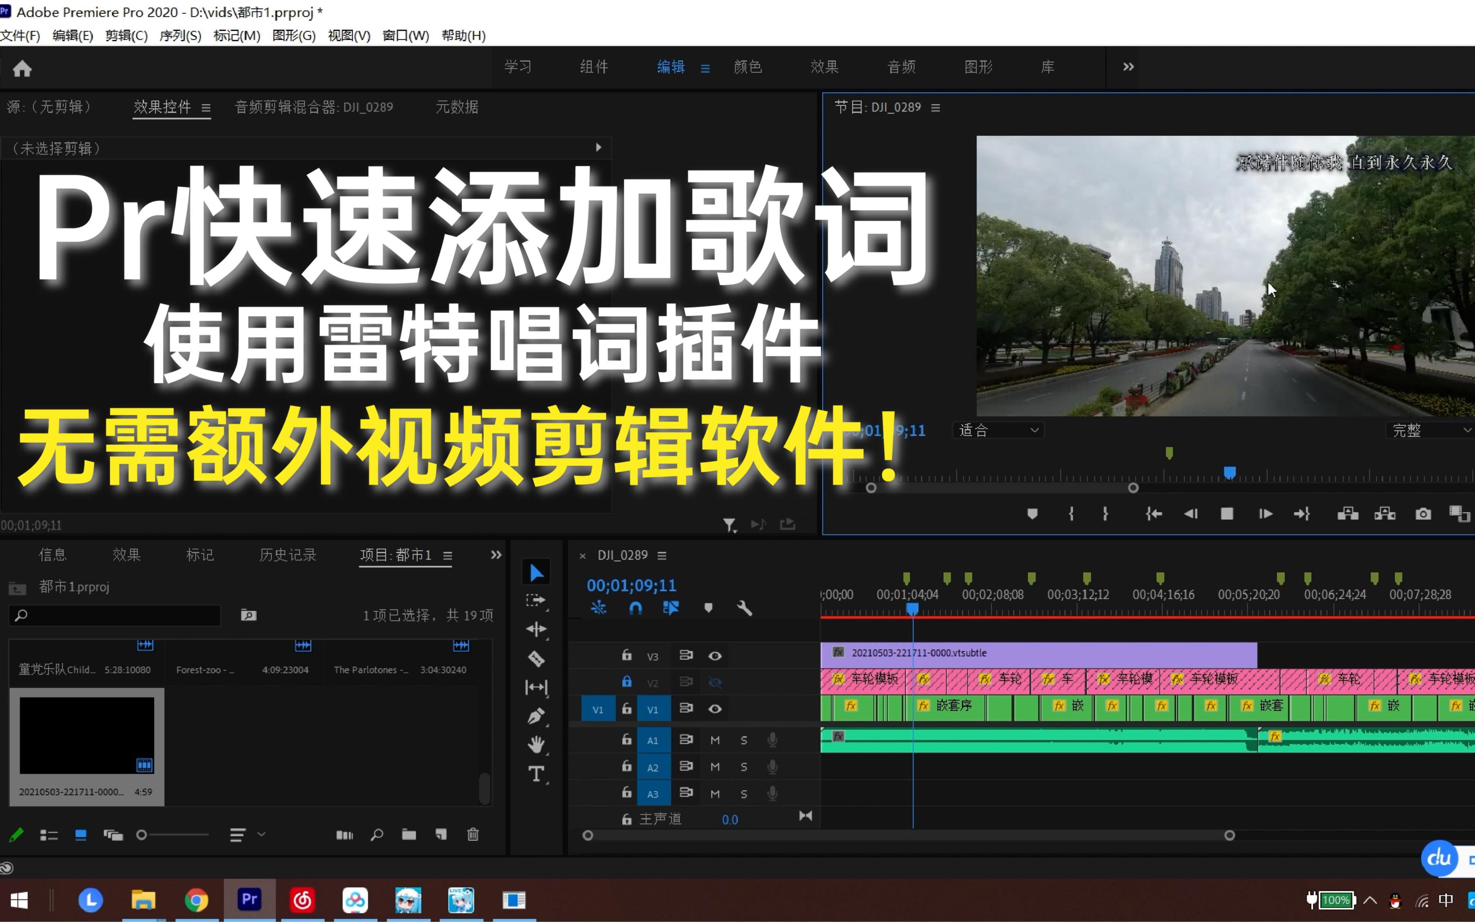Open the 适合 zoom level dropdown
Screen dimensions: 1475x922
coord(998,430)
